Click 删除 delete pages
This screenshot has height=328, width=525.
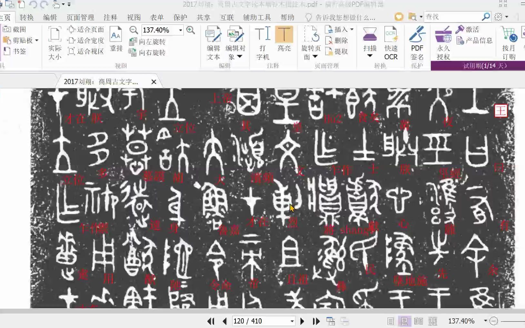[x=337, y=40]
